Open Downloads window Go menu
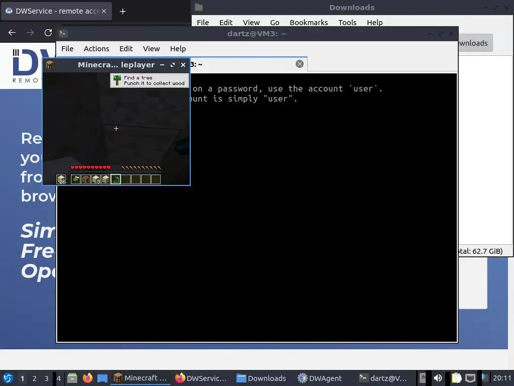The width and height of the screenshot is (514, 386). click(275, 22)
